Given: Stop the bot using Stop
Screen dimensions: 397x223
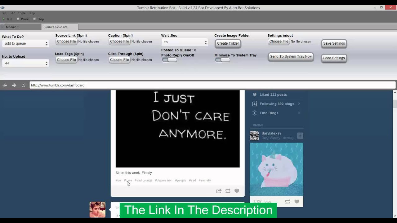Looking at the screenshot, I should [x=38, y=19].
